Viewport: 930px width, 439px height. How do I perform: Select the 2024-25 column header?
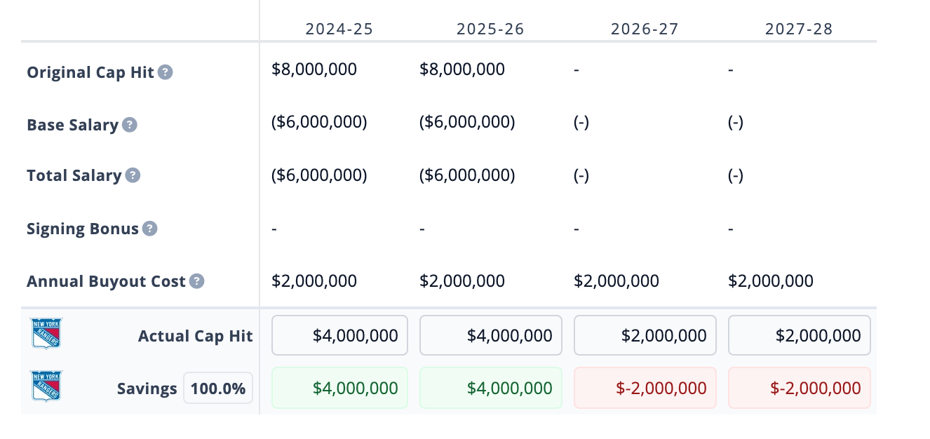pos(339,29)
